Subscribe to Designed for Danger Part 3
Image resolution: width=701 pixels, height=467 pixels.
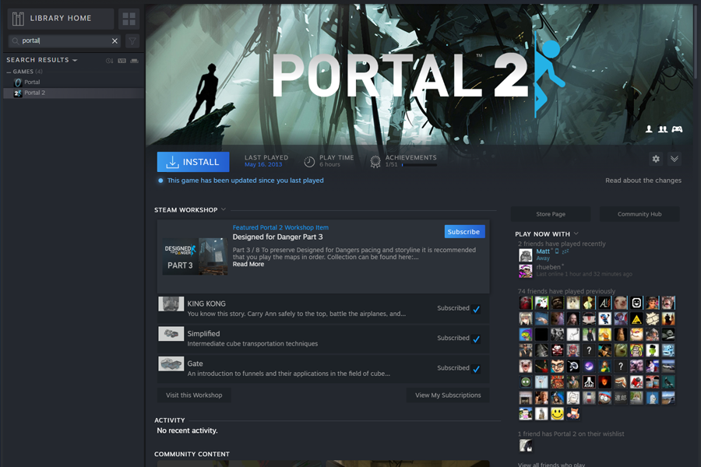464,231
